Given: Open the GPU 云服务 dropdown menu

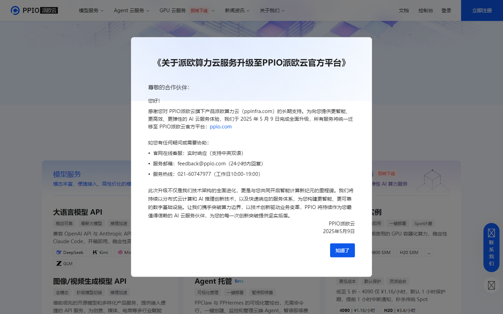Looking at the screenshot, I should (187, 10).
